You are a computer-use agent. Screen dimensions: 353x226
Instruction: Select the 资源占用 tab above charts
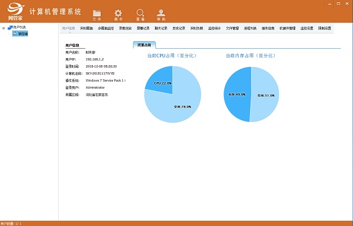pos(144,45)
